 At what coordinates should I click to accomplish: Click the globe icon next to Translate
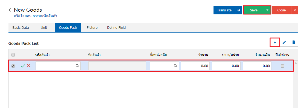pos(239,10)
